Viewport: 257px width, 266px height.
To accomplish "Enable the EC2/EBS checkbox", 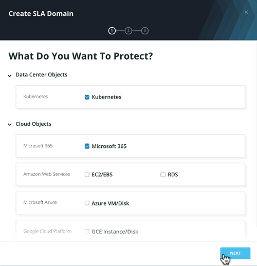I will coord(87,175).
